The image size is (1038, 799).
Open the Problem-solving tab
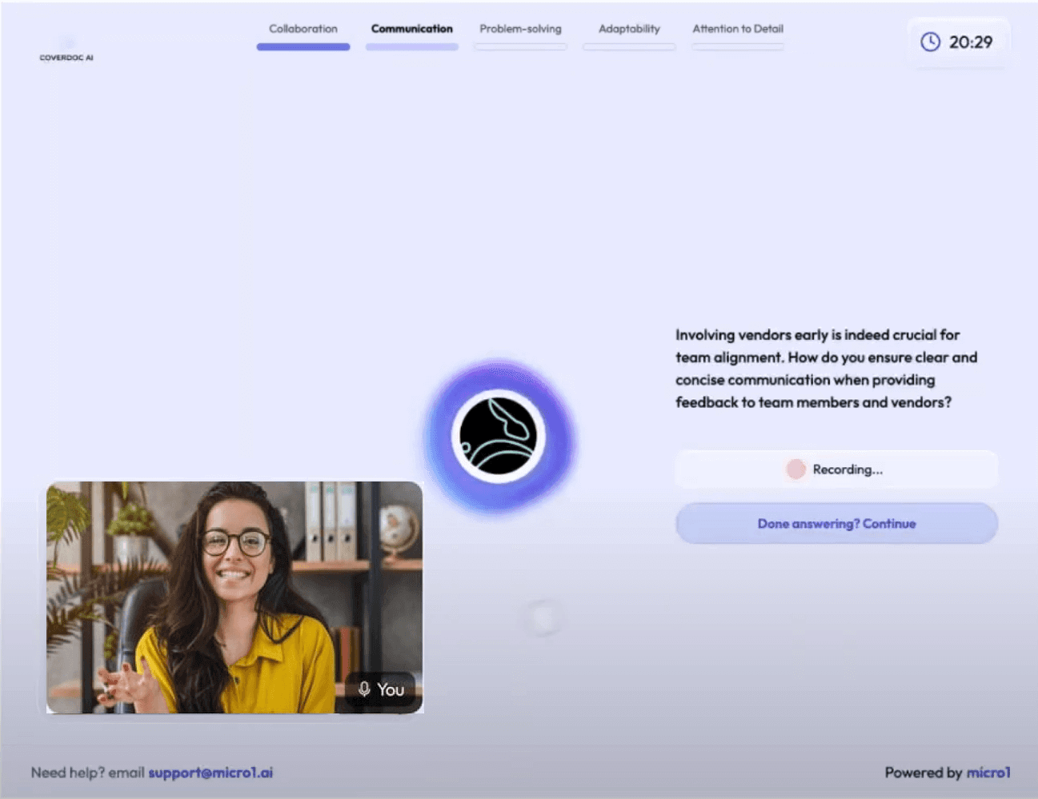coord(520,29)
